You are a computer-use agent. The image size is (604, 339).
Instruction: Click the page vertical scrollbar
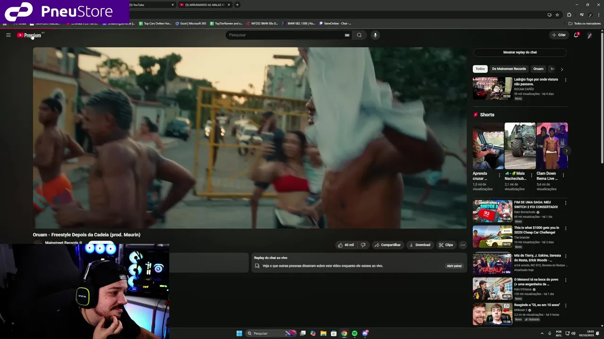click(602, 99)
